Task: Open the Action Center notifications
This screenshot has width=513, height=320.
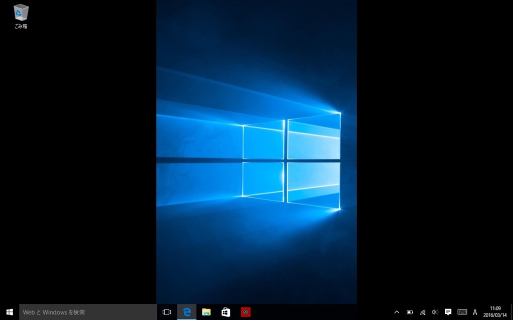Action: 448,312
